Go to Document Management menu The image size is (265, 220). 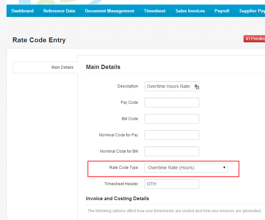(109, 11)
